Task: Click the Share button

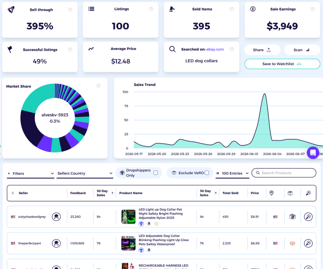Action: [262, 50]
